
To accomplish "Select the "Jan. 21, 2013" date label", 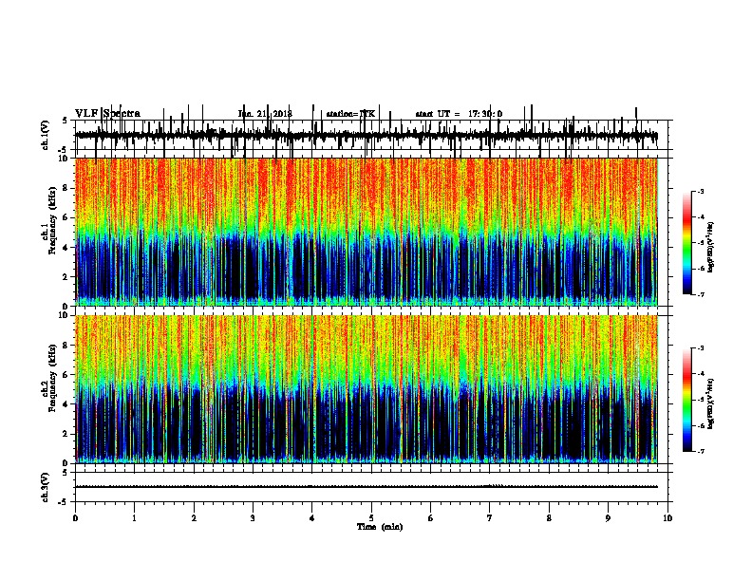I will tap(265, 114).
